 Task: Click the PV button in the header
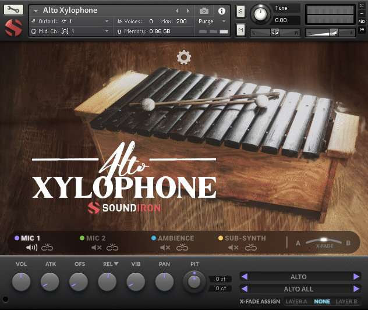[x=362, y=30]
